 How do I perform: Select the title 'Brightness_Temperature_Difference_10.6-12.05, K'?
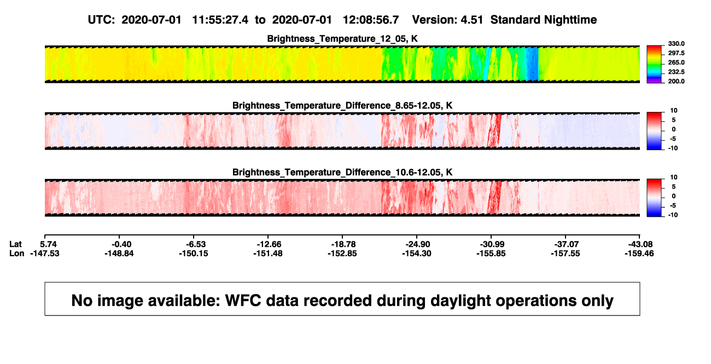342,172
